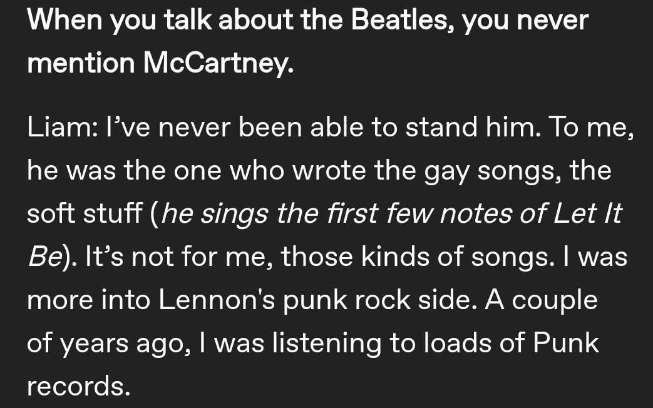Click the word "gay" in the answer
This screenshot has width=653, height=408.
click(x=446, y=171)
